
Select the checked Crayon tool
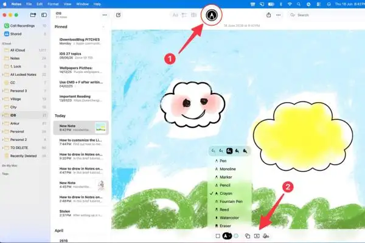tap(229, 193)
